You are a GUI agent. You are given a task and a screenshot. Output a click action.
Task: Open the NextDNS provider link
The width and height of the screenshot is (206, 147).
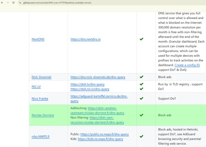click(x=38, y=39)
